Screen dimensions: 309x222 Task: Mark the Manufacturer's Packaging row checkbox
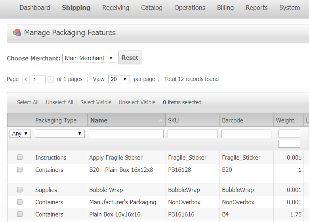(20, 202)
